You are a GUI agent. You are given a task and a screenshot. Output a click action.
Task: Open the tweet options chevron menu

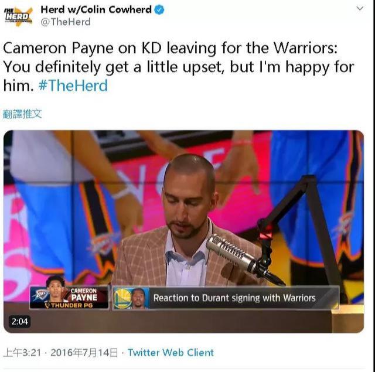(360, 9)
